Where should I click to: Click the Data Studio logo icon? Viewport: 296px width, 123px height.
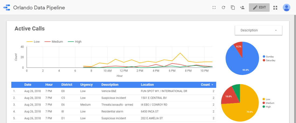(6, 8)
